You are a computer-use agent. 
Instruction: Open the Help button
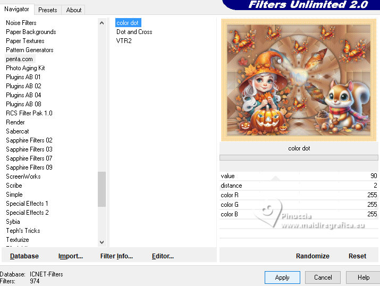(364, 277)
